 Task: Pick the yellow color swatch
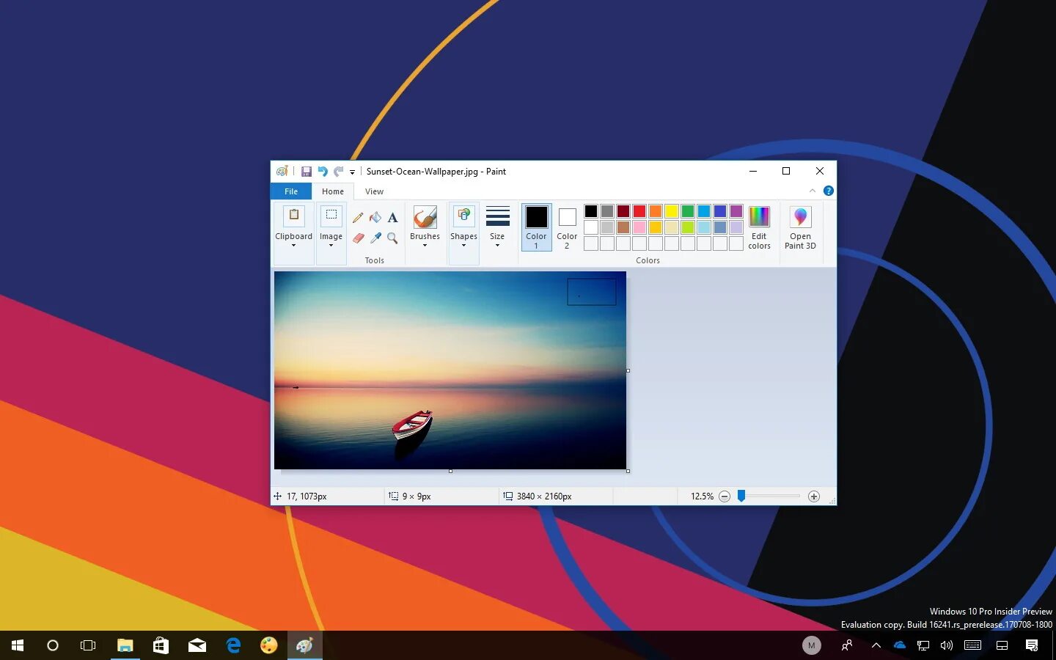pos(672,211)
